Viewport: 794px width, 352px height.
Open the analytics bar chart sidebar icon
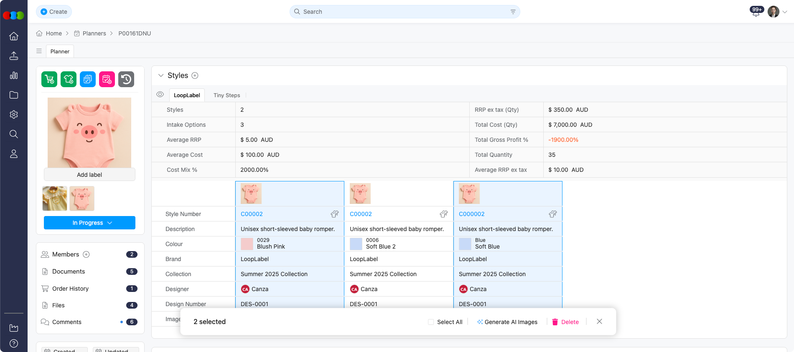pyautogui.click(x=14, y=75)
